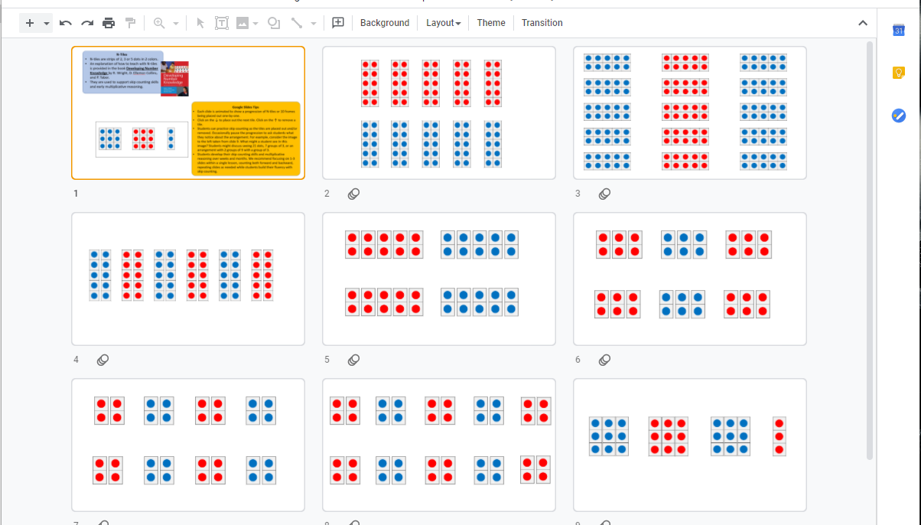The width and height of the screenshot is (921, 525).
Task: Select the shape tool
Action: point(274,23)
